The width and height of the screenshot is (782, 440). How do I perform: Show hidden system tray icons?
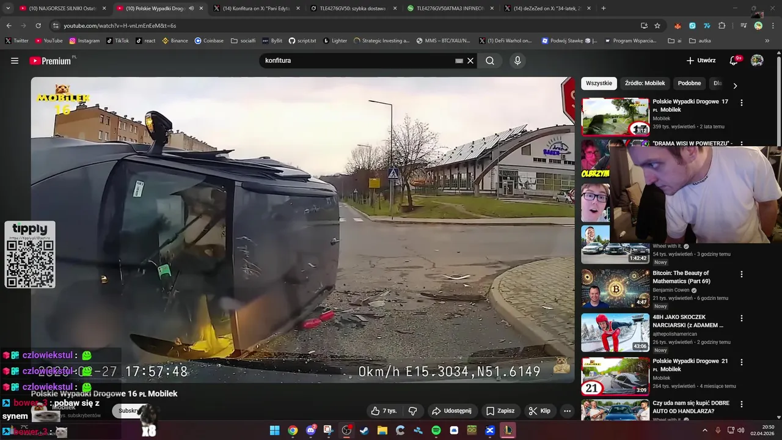pos(705,430)
